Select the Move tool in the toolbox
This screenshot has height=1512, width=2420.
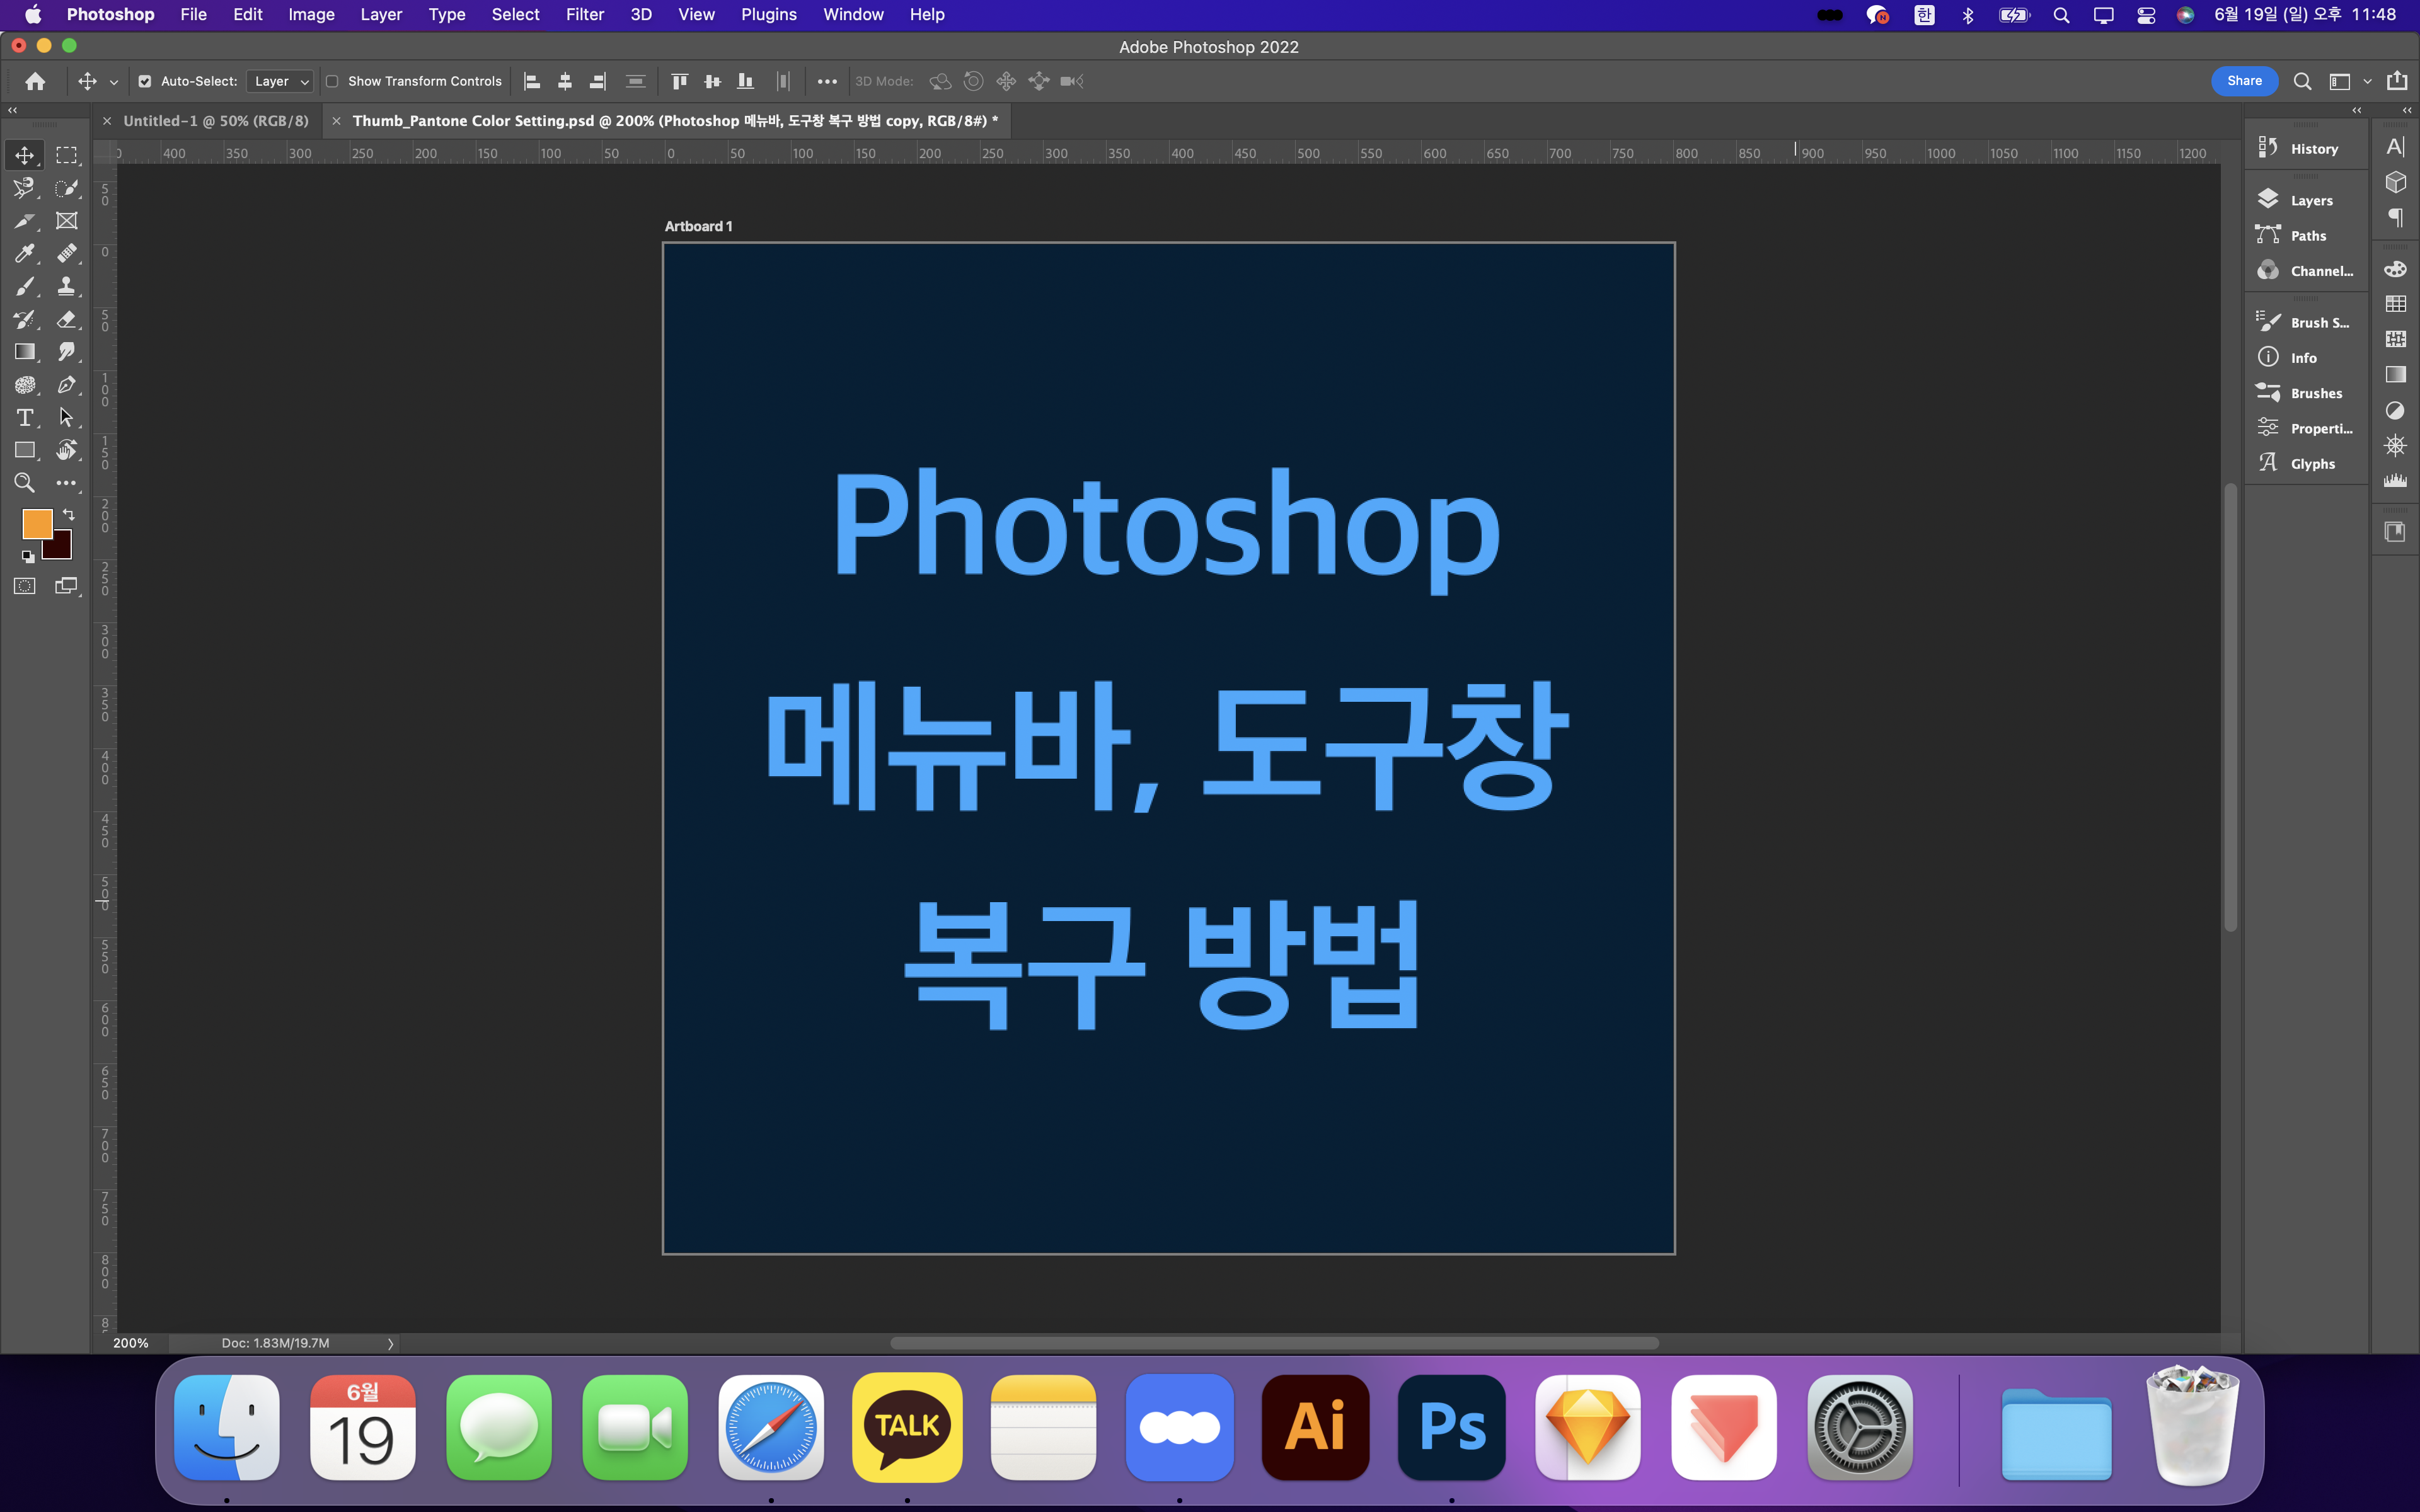[x=24, y=155]
